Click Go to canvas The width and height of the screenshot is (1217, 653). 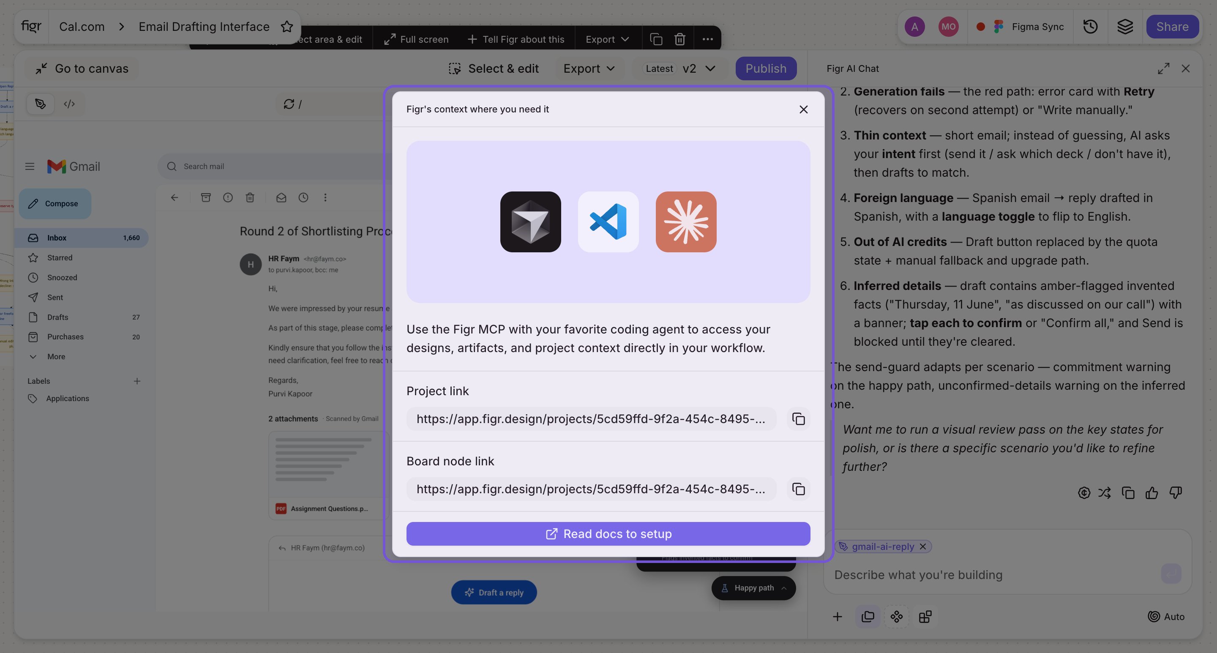82,68
